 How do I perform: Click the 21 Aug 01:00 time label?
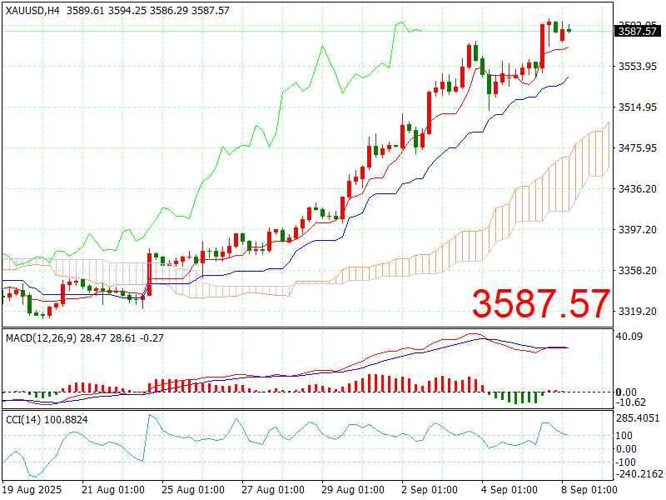pos(113,490)
